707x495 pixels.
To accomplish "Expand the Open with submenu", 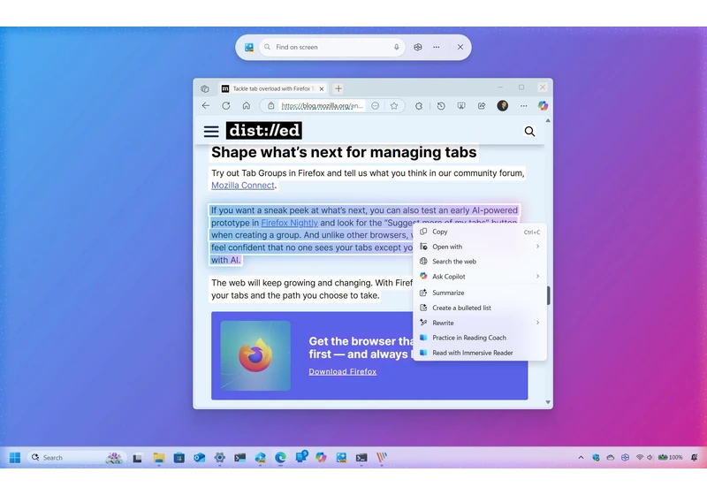I will 480,247.
